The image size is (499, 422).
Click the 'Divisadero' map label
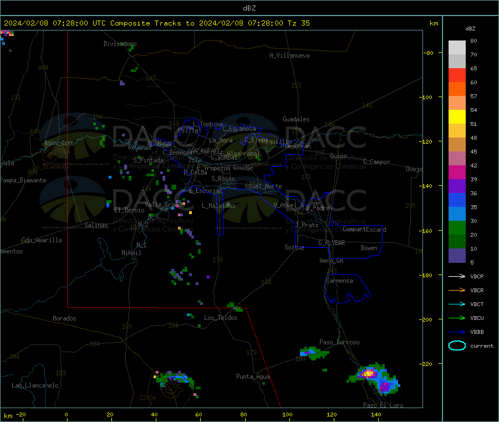click(120, 44)
